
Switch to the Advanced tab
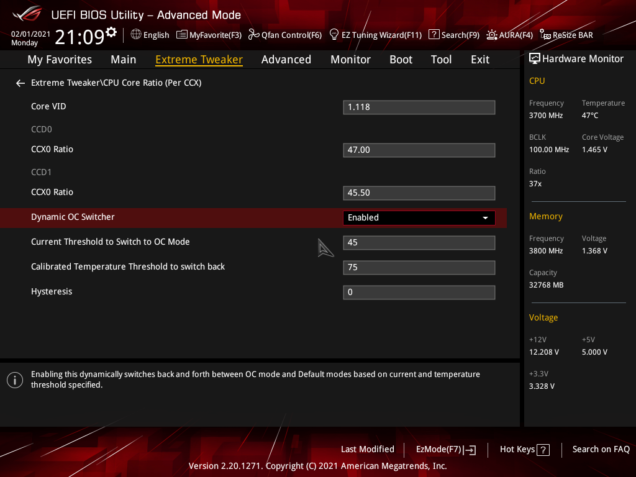(x=286, y=60)
